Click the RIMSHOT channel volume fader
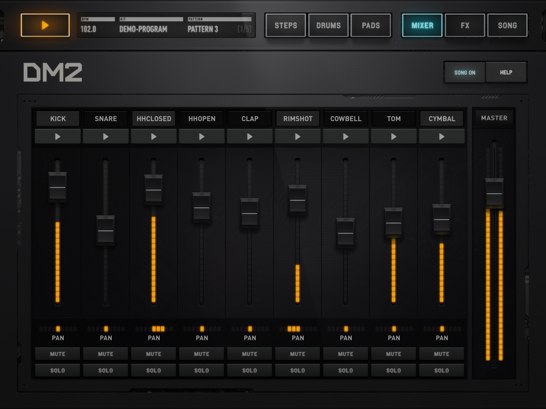This screenshot has height=409, width=546. [x=297, y=200]
